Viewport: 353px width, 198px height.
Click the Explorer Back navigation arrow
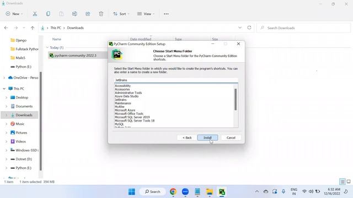click(x=6, y=28)
